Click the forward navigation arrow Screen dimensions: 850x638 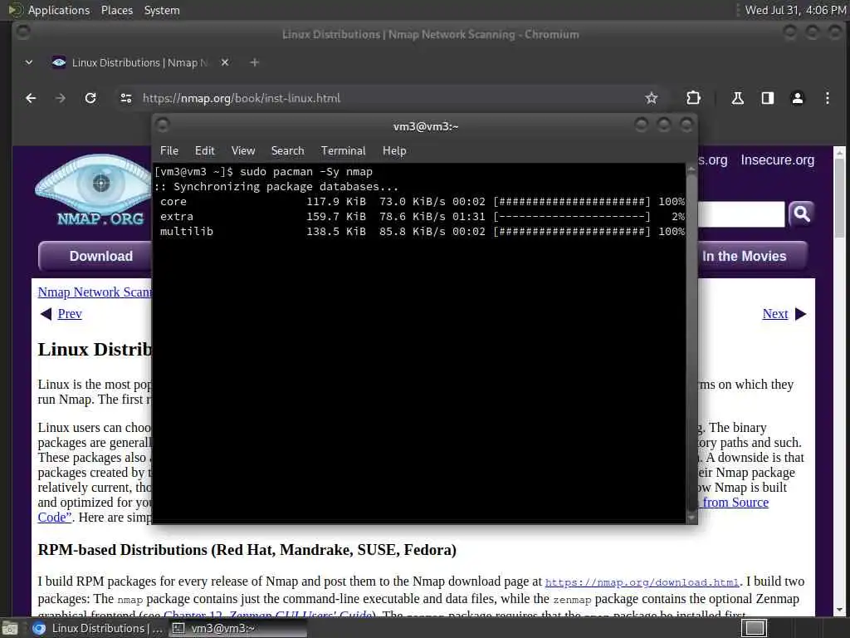pyautogui.click(x=61, y=98)
